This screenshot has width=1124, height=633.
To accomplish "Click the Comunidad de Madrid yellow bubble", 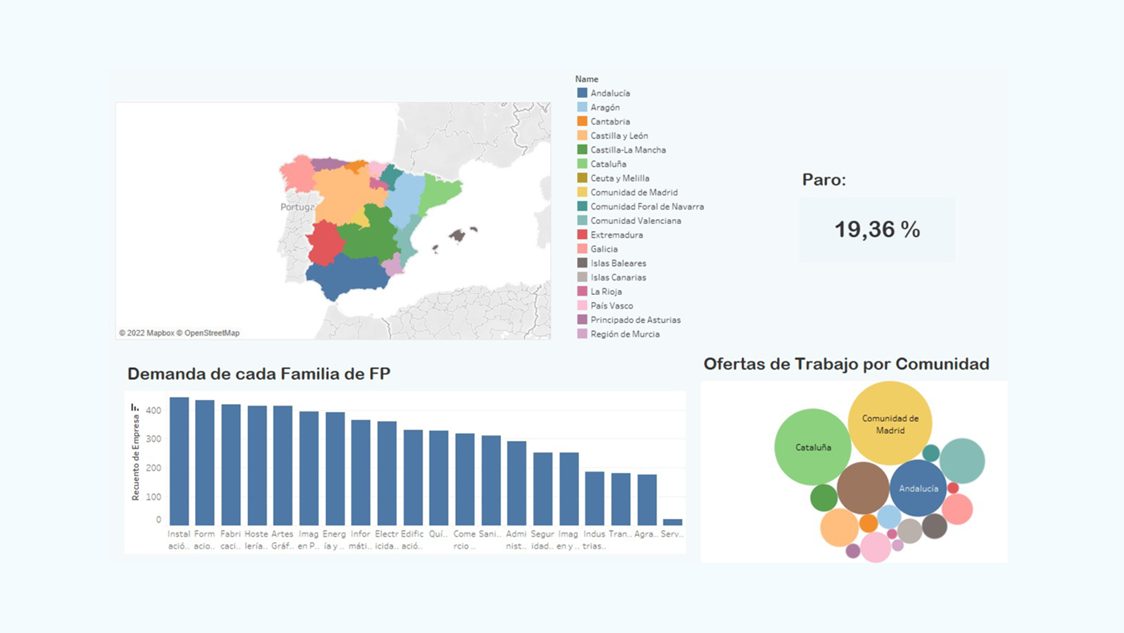I will (890, 423).
